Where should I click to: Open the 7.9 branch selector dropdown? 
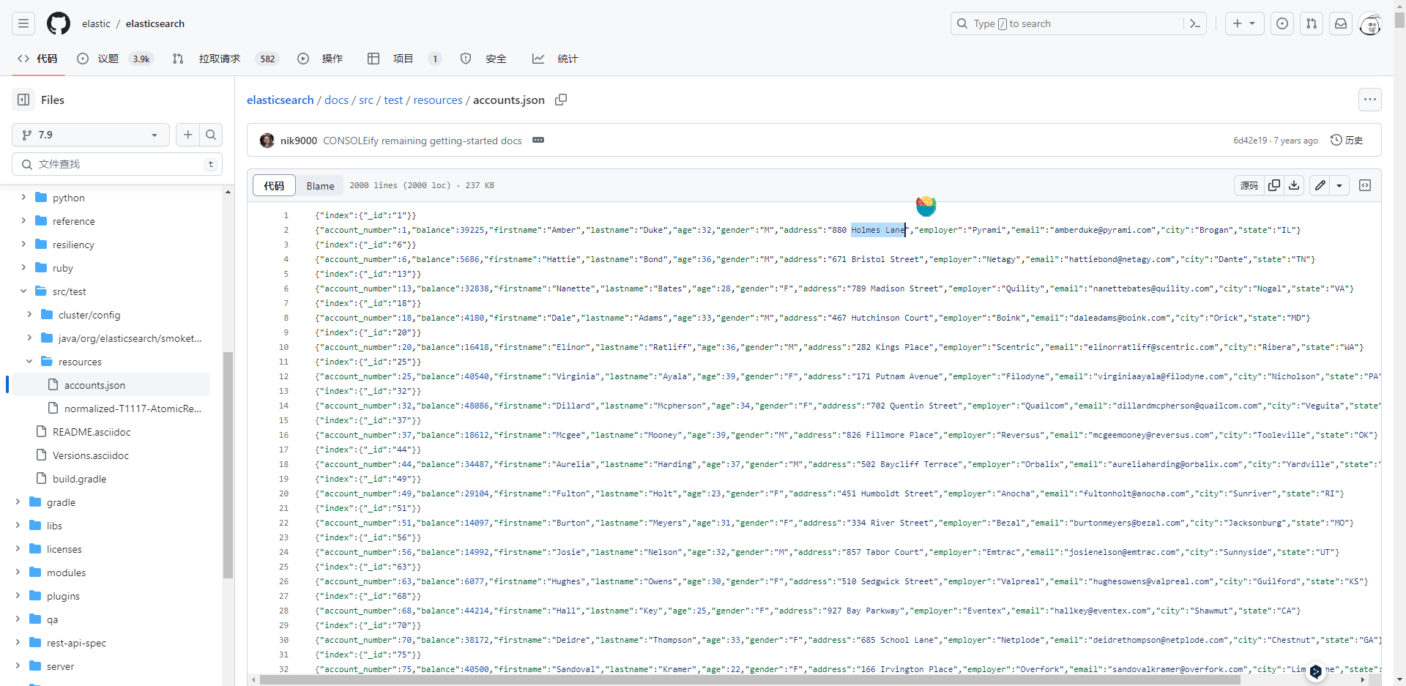tap(91, 135)
